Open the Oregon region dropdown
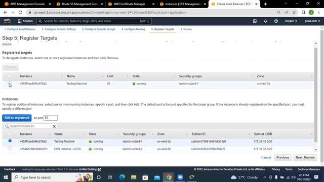Screen dimensions: 324x182 291,21
